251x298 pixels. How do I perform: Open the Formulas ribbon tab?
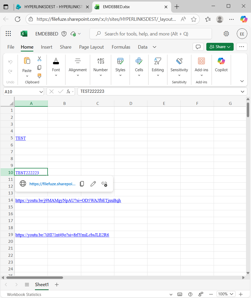click(x=121, y=47)
